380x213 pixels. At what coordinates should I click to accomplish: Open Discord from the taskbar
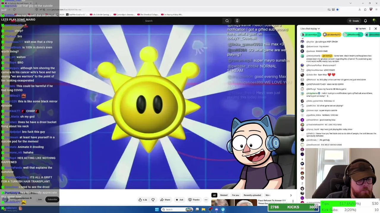tap(216, 209)
